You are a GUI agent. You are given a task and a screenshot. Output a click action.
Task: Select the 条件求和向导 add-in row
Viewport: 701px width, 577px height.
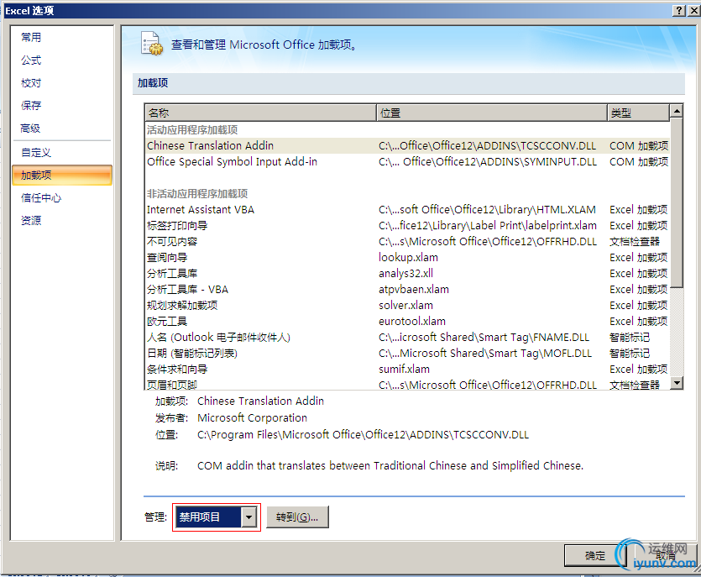(407, 369)
